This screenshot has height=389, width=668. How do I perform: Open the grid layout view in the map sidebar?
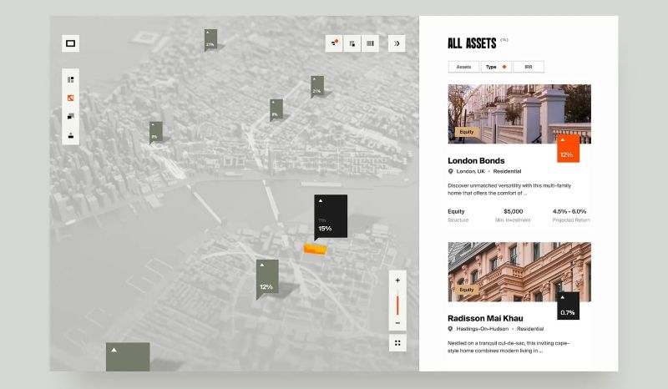click(71, 79)
